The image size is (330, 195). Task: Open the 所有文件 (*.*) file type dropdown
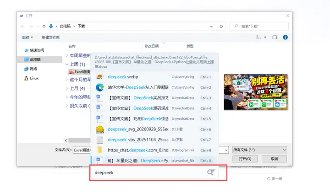pyautogui.click(x=259, y=150)
